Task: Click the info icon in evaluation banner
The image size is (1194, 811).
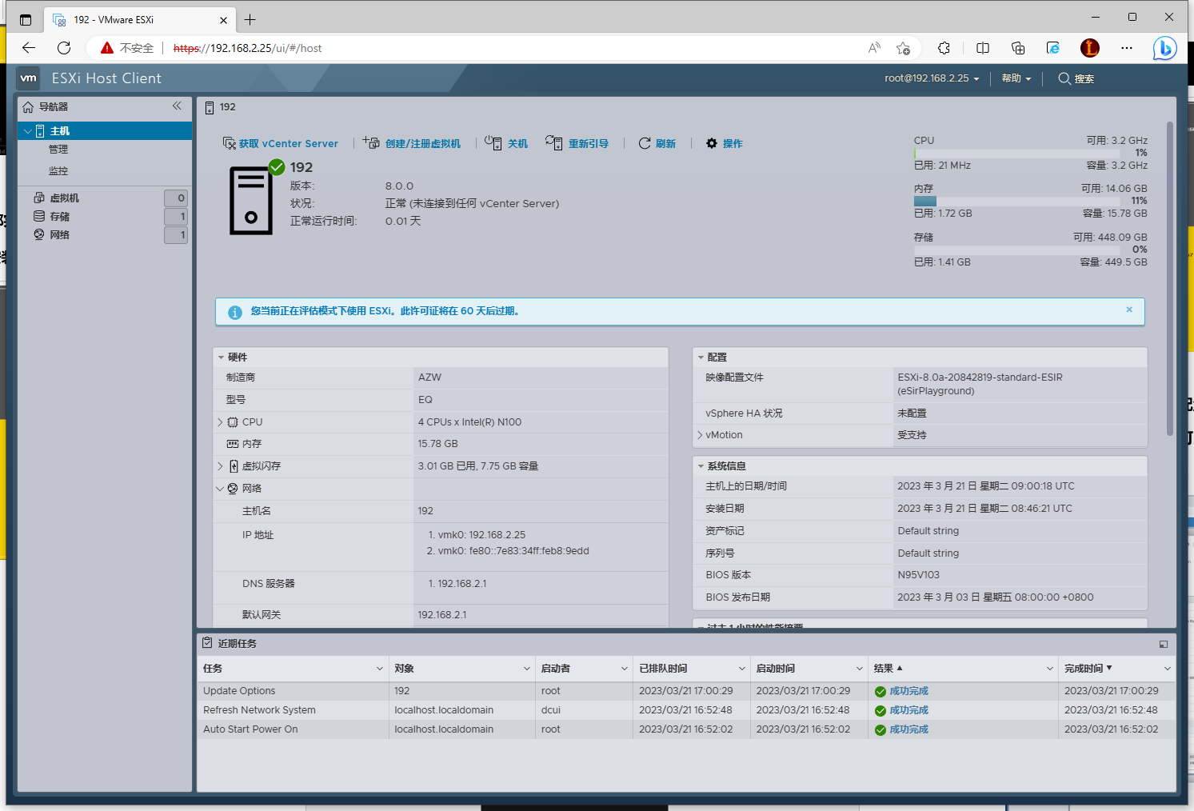Action: tap(235, 313)
